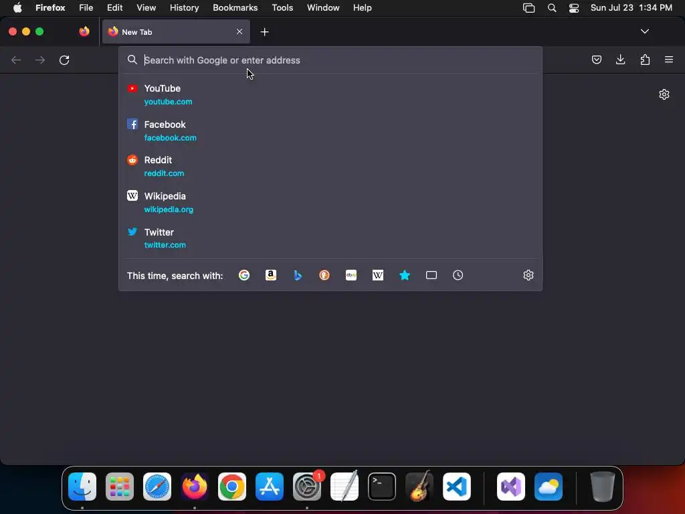Open Visual Studio from the Dock
Viewport: 685px width, 514px height.
pos(511,486)
